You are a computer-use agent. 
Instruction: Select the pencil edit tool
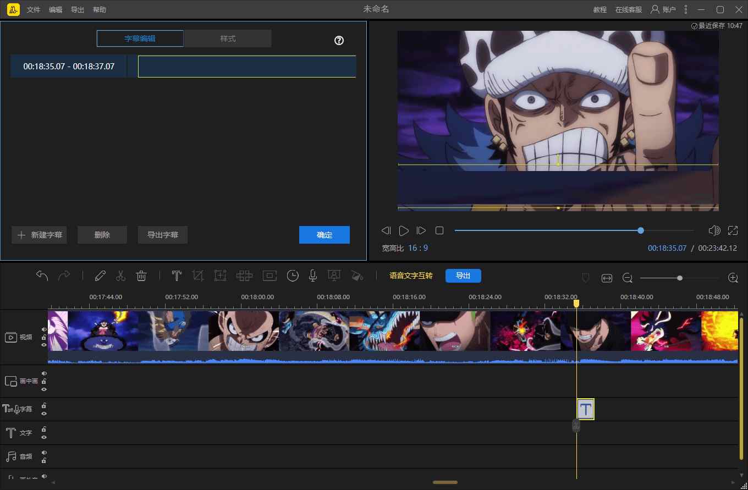(x=100, y=276)
